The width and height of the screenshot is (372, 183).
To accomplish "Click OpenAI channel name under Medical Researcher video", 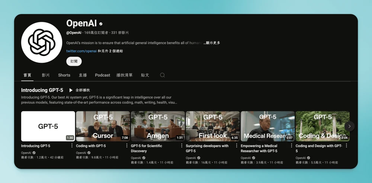I will point(246,158).
